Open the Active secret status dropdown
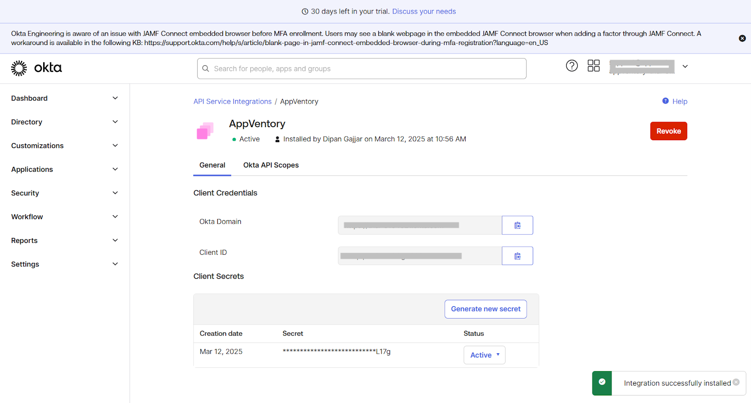This screenshot has width=751, height=403. tap(484, 355)
